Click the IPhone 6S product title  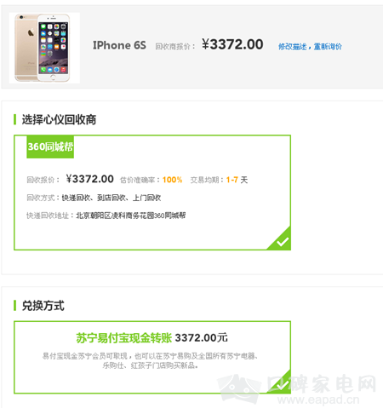pos(119,45)
